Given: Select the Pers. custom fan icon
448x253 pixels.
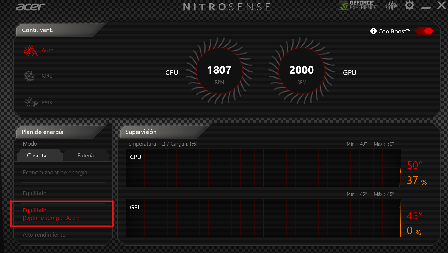Looking at the screenshot, I should pos(30,102).
